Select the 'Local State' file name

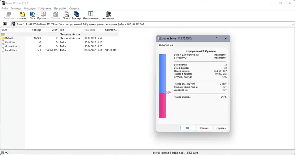11,50
